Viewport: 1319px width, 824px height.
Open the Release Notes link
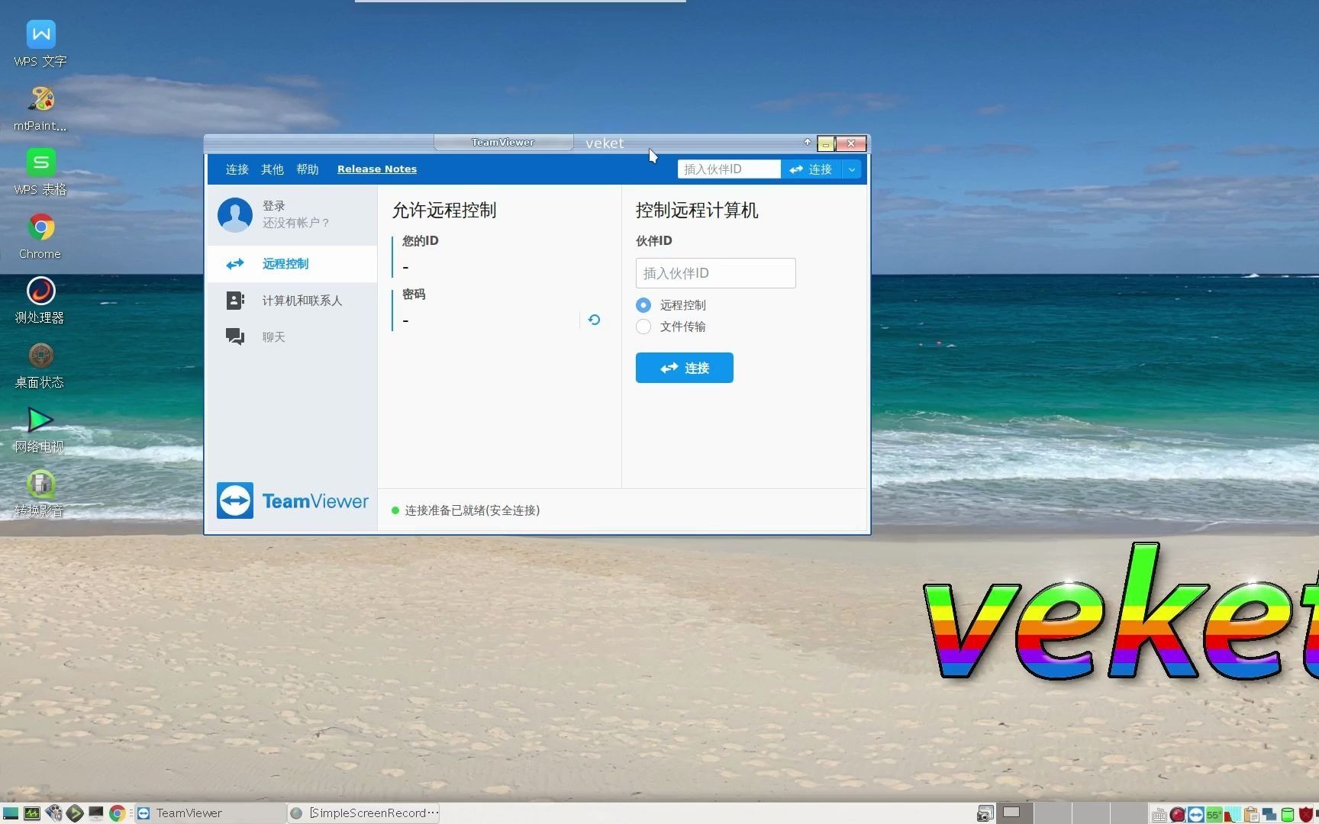point(377,169)
